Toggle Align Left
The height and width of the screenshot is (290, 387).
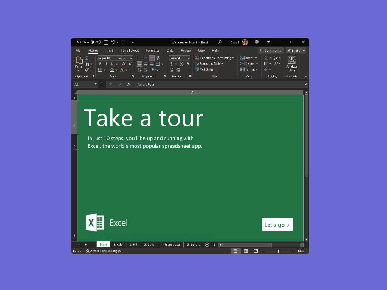pos(140,64)
